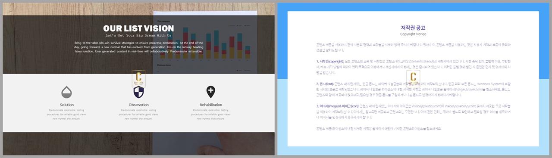Screen dimensions: 552x158
Task: Click the paragraph starting "1. 저작권(copyright)"
Action: pyautogui.click(x=413, y=67)
